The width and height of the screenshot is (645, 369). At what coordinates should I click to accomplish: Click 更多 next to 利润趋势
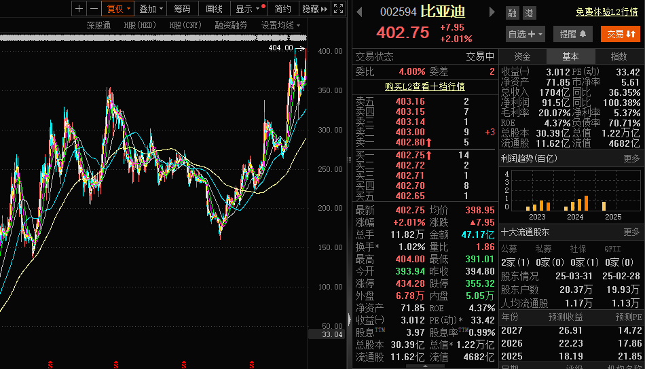(631, 158)
